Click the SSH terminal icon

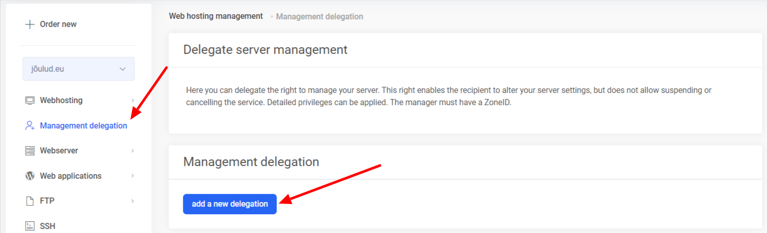30,226
